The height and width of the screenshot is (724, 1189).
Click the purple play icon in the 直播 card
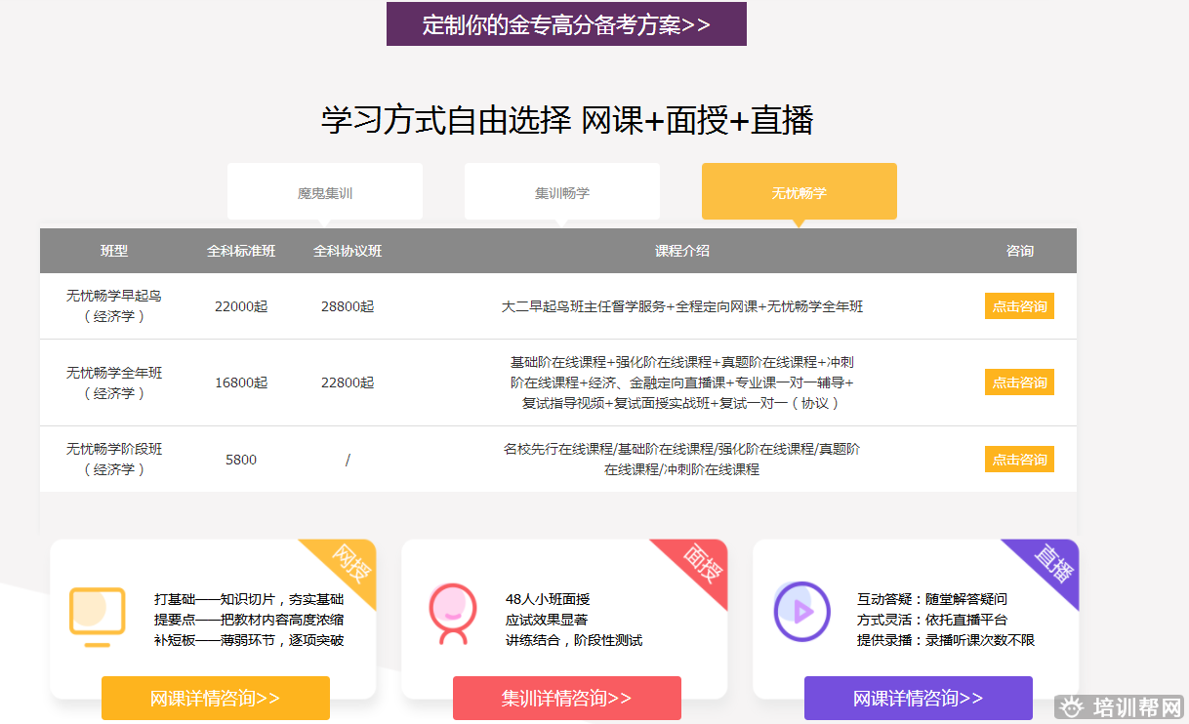tap(800, 611)
